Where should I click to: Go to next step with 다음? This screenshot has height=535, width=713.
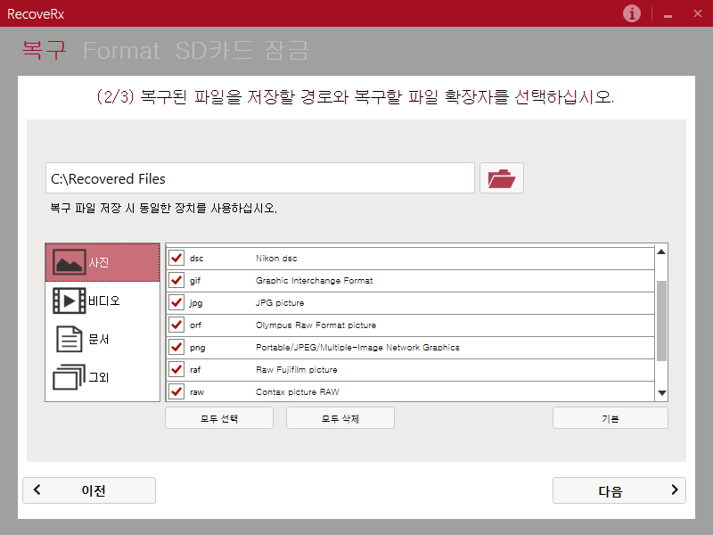point(619,490)
